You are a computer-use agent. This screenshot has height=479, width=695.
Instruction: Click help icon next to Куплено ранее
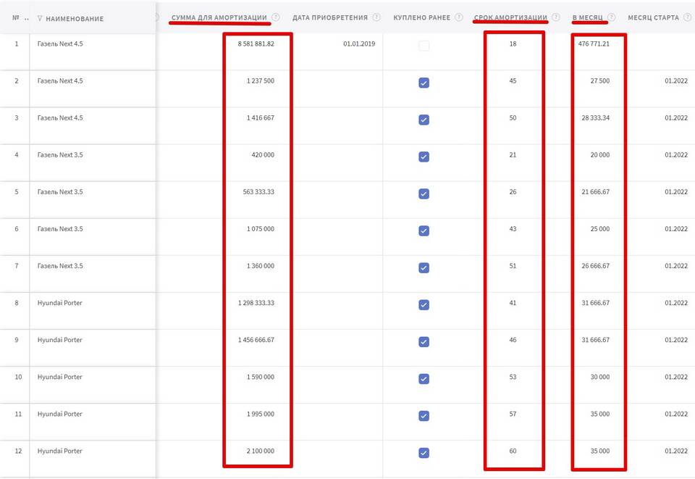point(459,17)
